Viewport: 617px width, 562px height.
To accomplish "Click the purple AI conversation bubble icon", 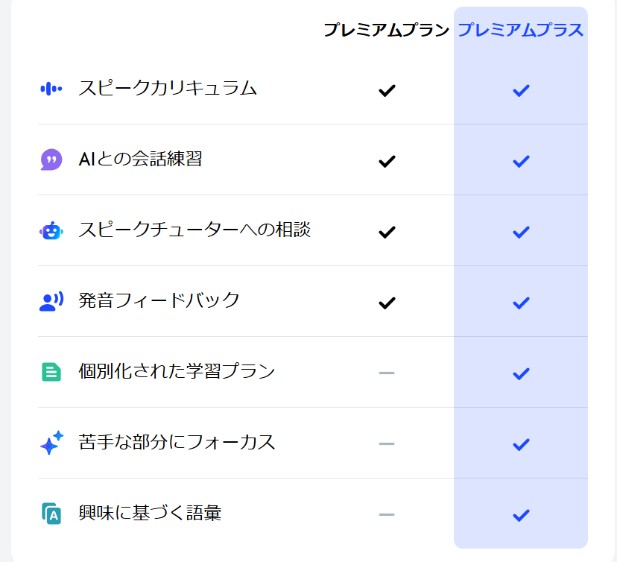I will [51, 160].
